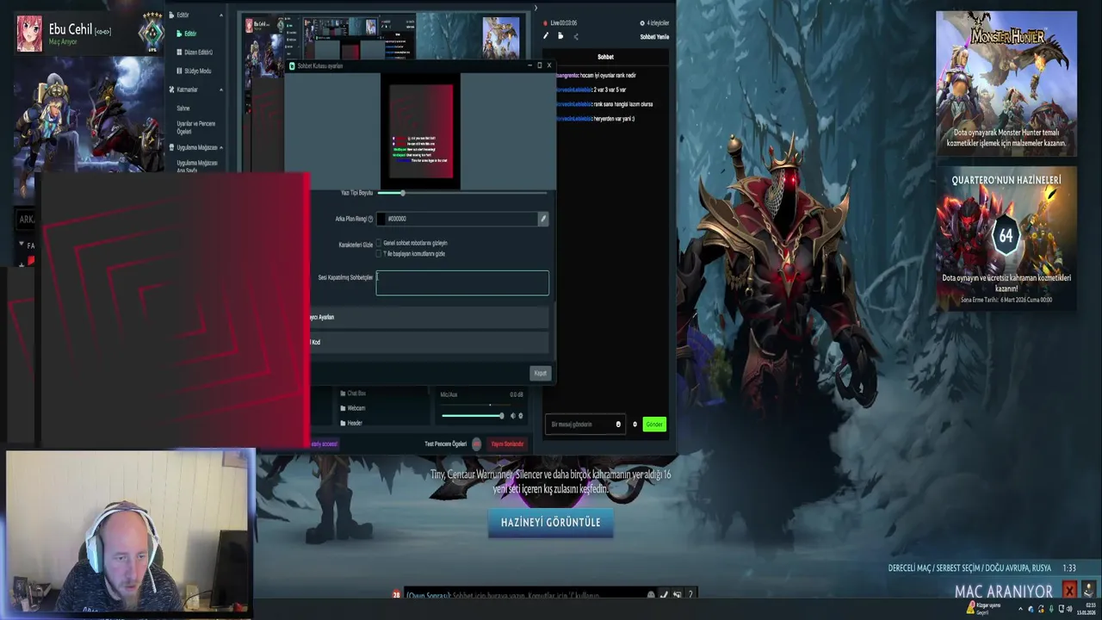This screenshot has width=1102, height=620.
Task: Select Sahne in sidebar
Action: tap(183, 108)
